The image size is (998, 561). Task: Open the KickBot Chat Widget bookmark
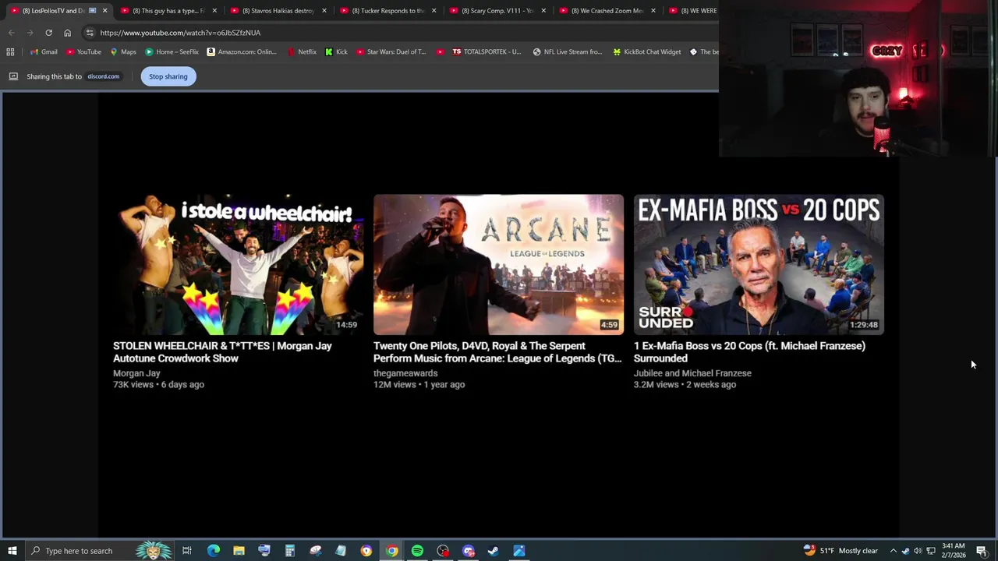(x=647, y=52)
